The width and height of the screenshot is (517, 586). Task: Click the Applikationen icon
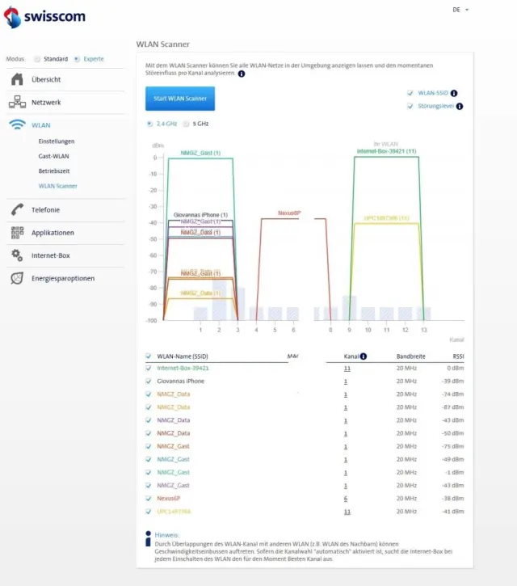click(x=17, y=233)
